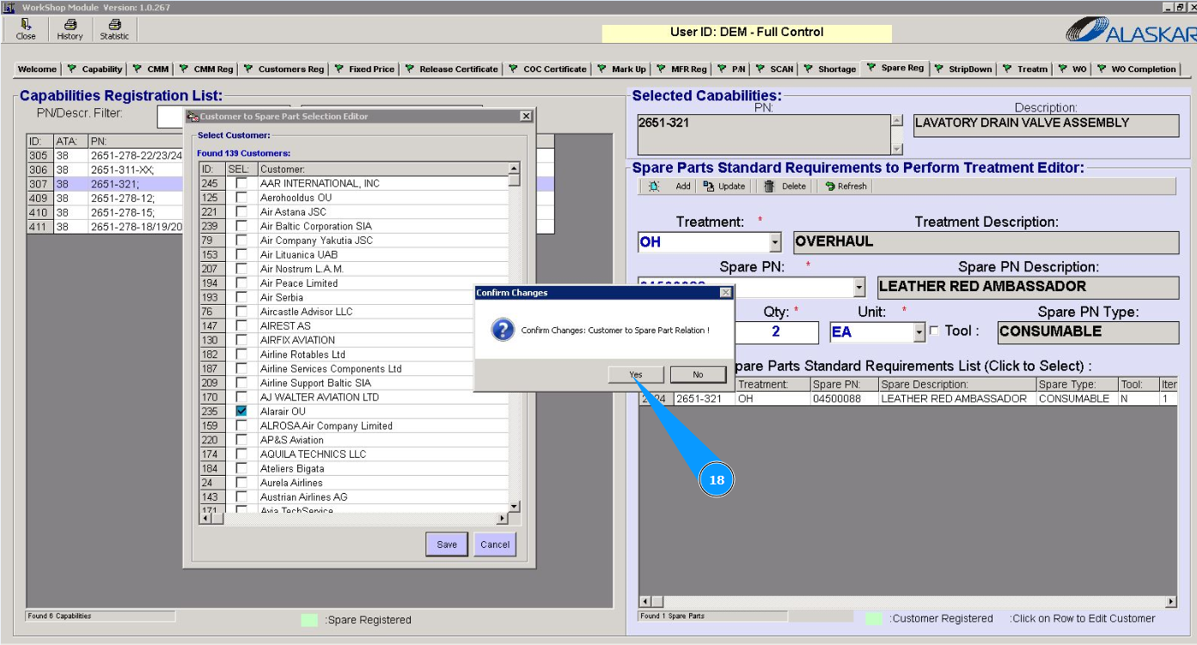Select the StripDown tab
This screenshot has height=645, width=1197.
(x=963, y=70)
